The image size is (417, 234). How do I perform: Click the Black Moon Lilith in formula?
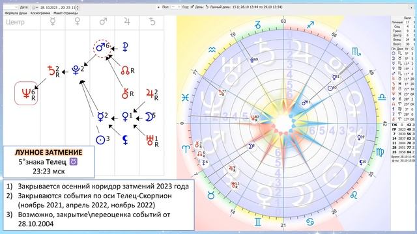[125, 140]
